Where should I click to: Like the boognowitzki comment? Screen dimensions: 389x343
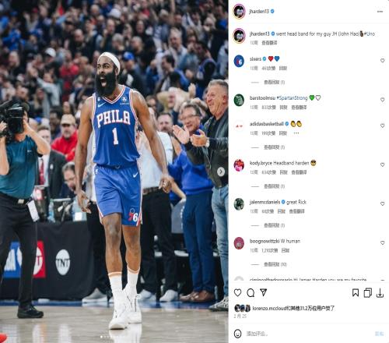coord(382,242)
